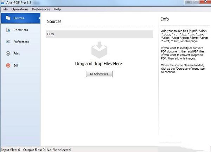Go to the Operations label in sidebar

tap(21, 30)
